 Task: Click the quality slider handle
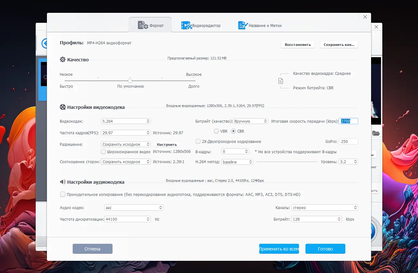pos(130,81)
